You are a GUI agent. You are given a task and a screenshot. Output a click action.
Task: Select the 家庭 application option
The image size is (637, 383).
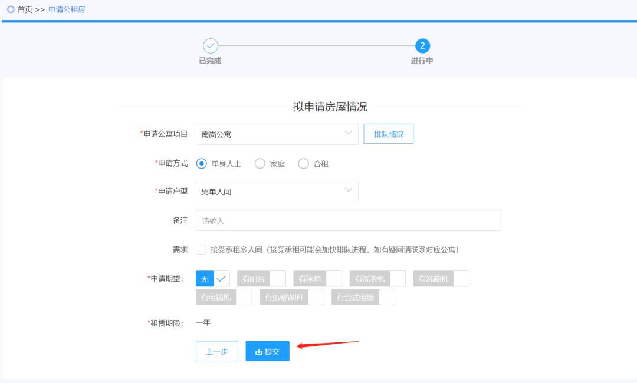[260, 164]
